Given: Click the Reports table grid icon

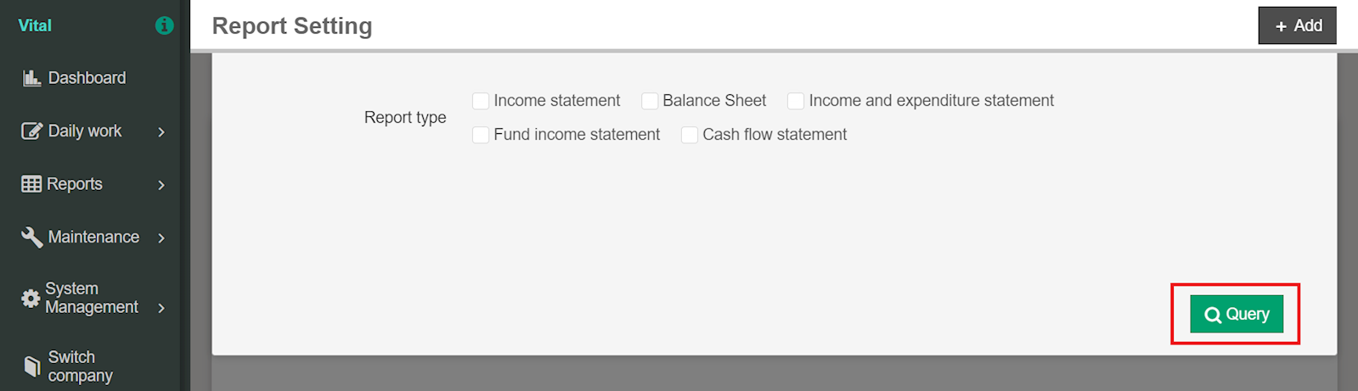Looking at the screenshot, I should tap(31, 184).
